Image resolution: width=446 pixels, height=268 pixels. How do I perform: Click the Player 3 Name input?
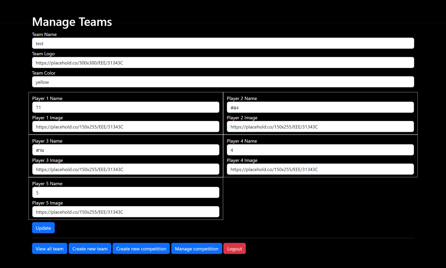tap(126, 150)
